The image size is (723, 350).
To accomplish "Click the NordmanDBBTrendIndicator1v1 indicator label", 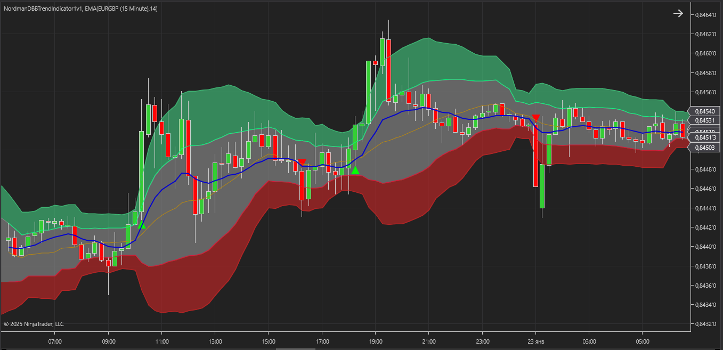I will coord(42,9).
